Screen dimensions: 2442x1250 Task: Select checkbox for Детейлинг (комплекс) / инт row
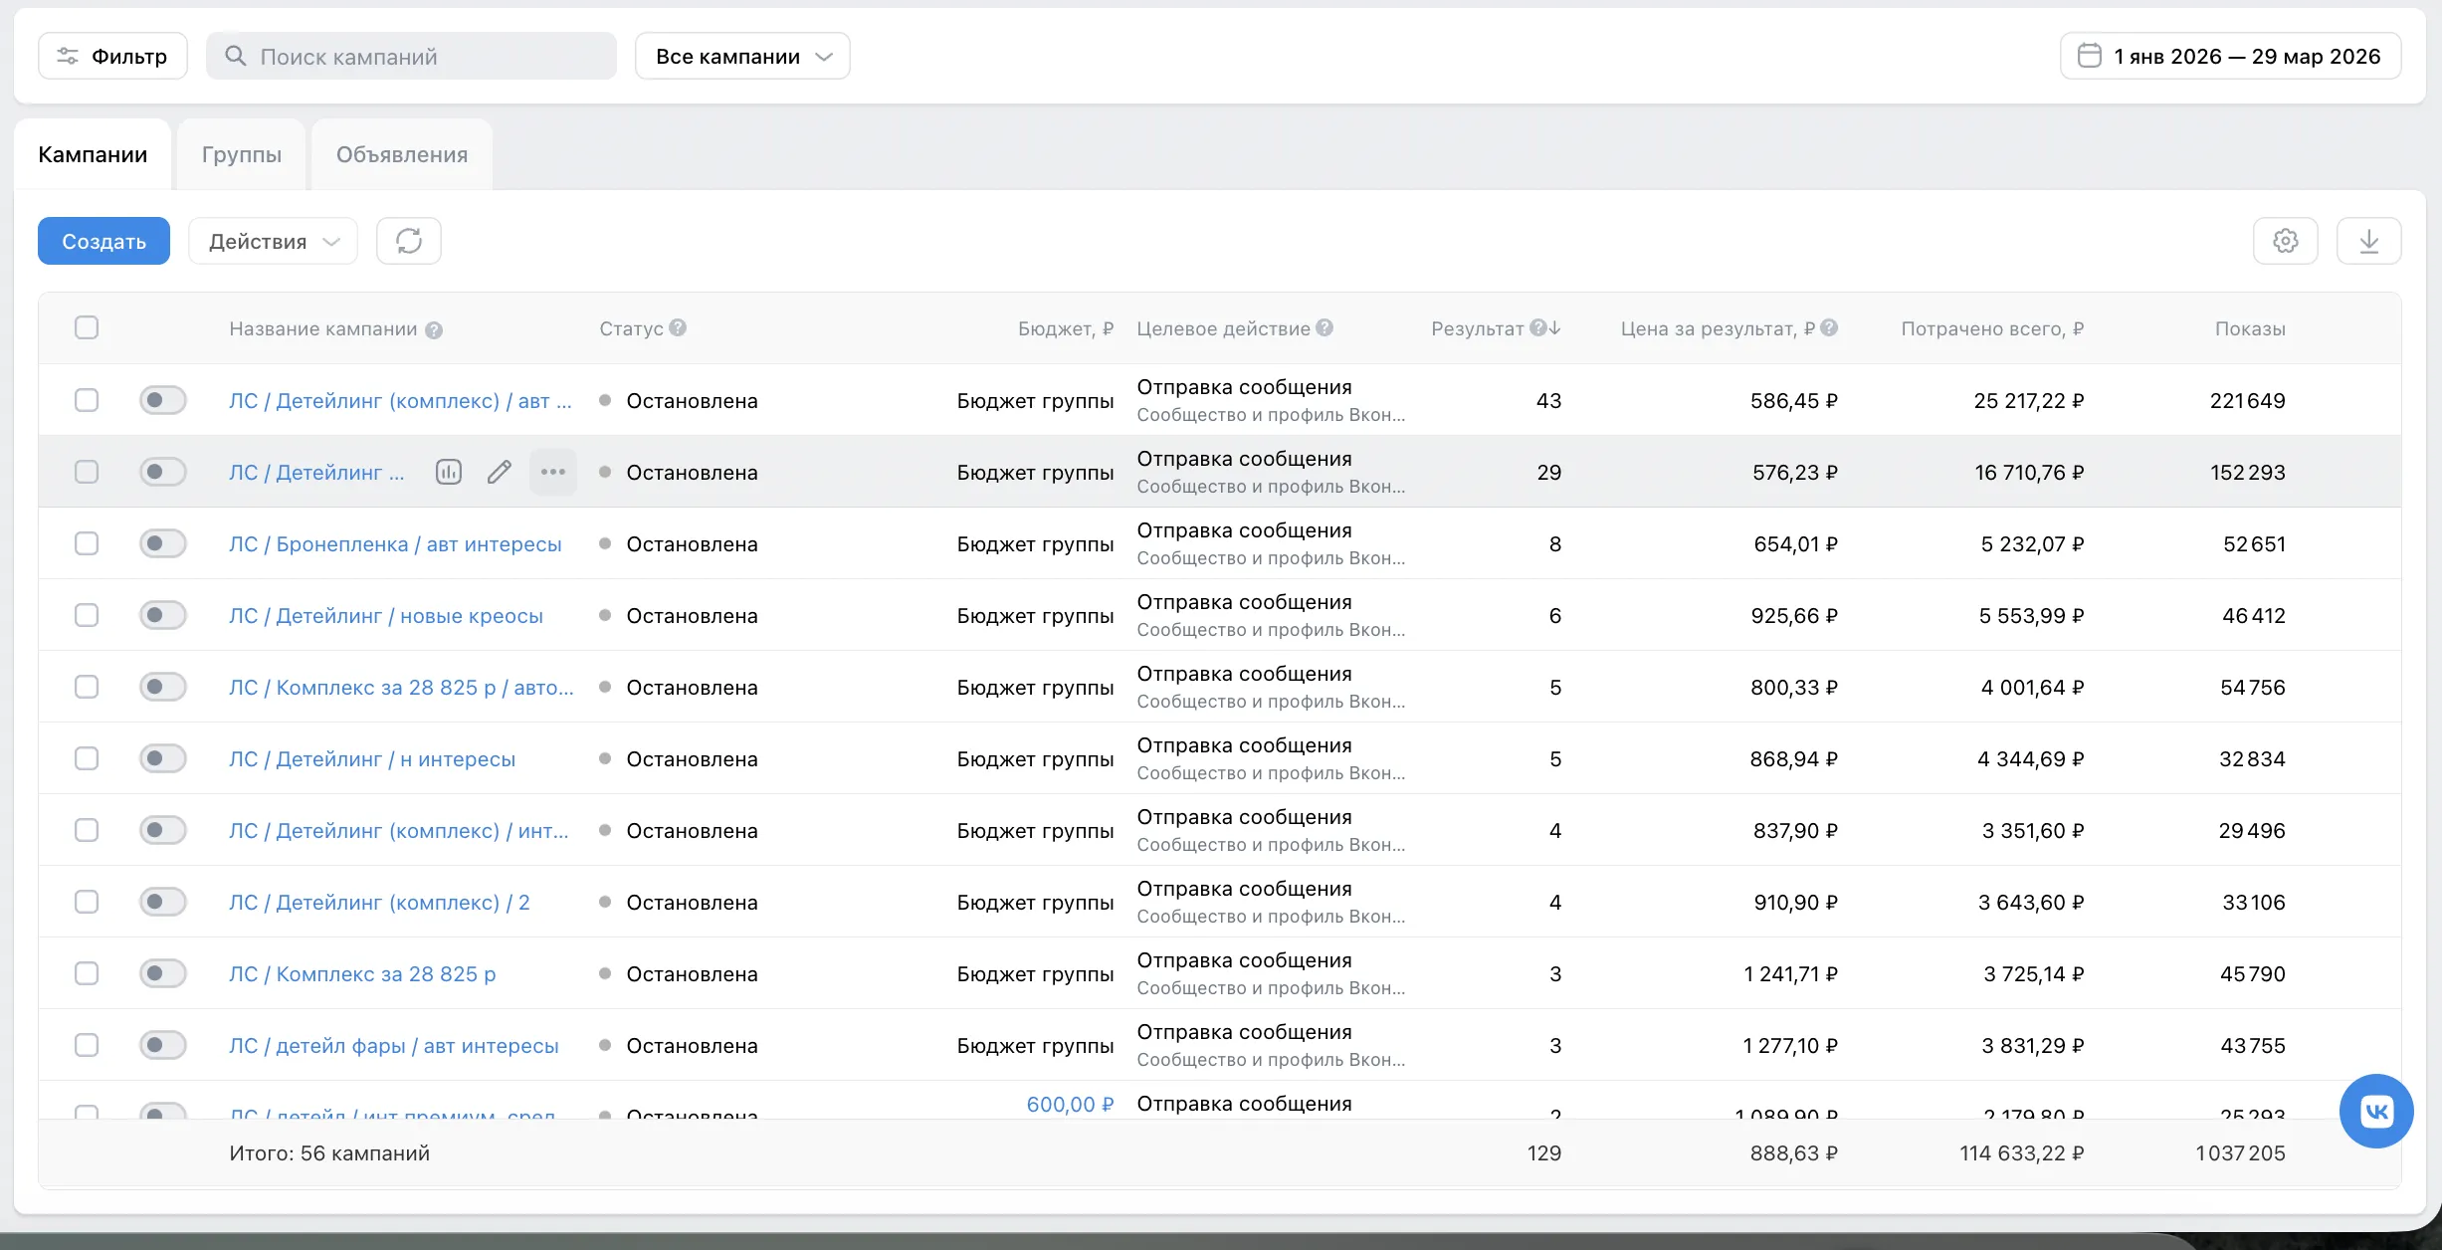coord(87,830)
